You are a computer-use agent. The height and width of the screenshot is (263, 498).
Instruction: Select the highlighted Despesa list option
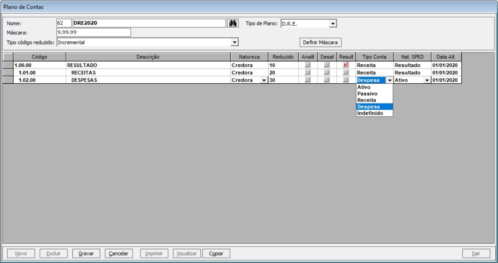(374, 107)
